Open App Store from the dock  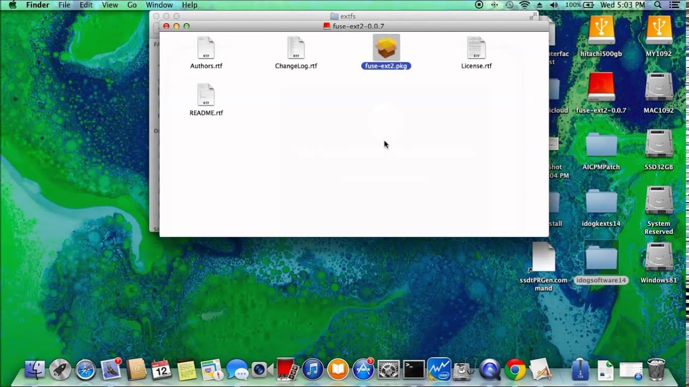coord(363,370)
